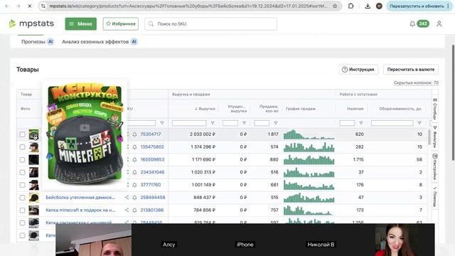This screenshot has height=256, width=455.
Task: Click bell icon for SKU 37771760
Action: [134, 185]
